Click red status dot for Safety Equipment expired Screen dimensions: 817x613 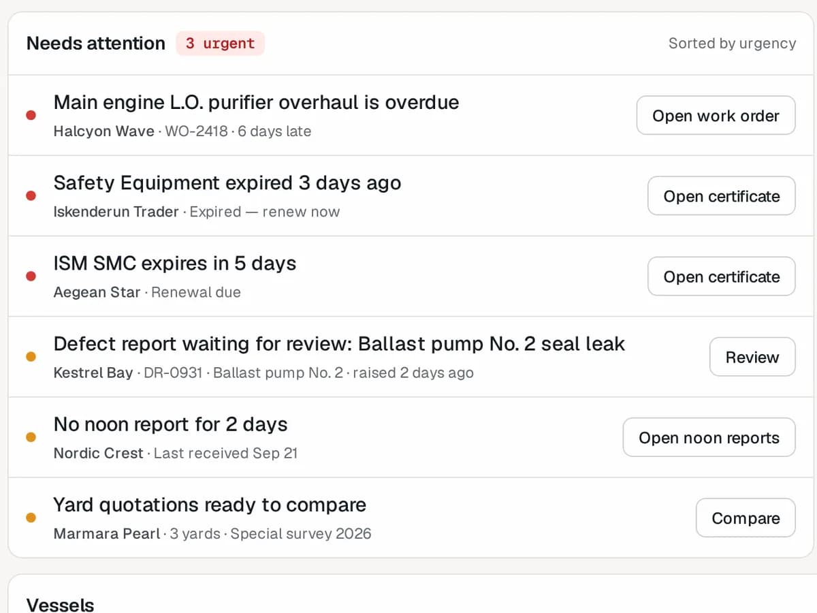pyautogui.click(x=31, y=195)
